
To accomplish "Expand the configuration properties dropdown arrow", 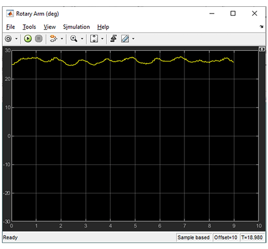I will pos(17,39).
